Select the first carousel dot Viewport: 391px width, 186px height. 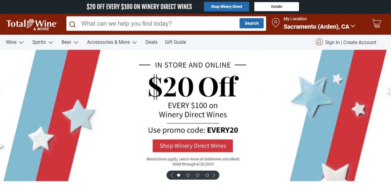(x=179, y=175)
